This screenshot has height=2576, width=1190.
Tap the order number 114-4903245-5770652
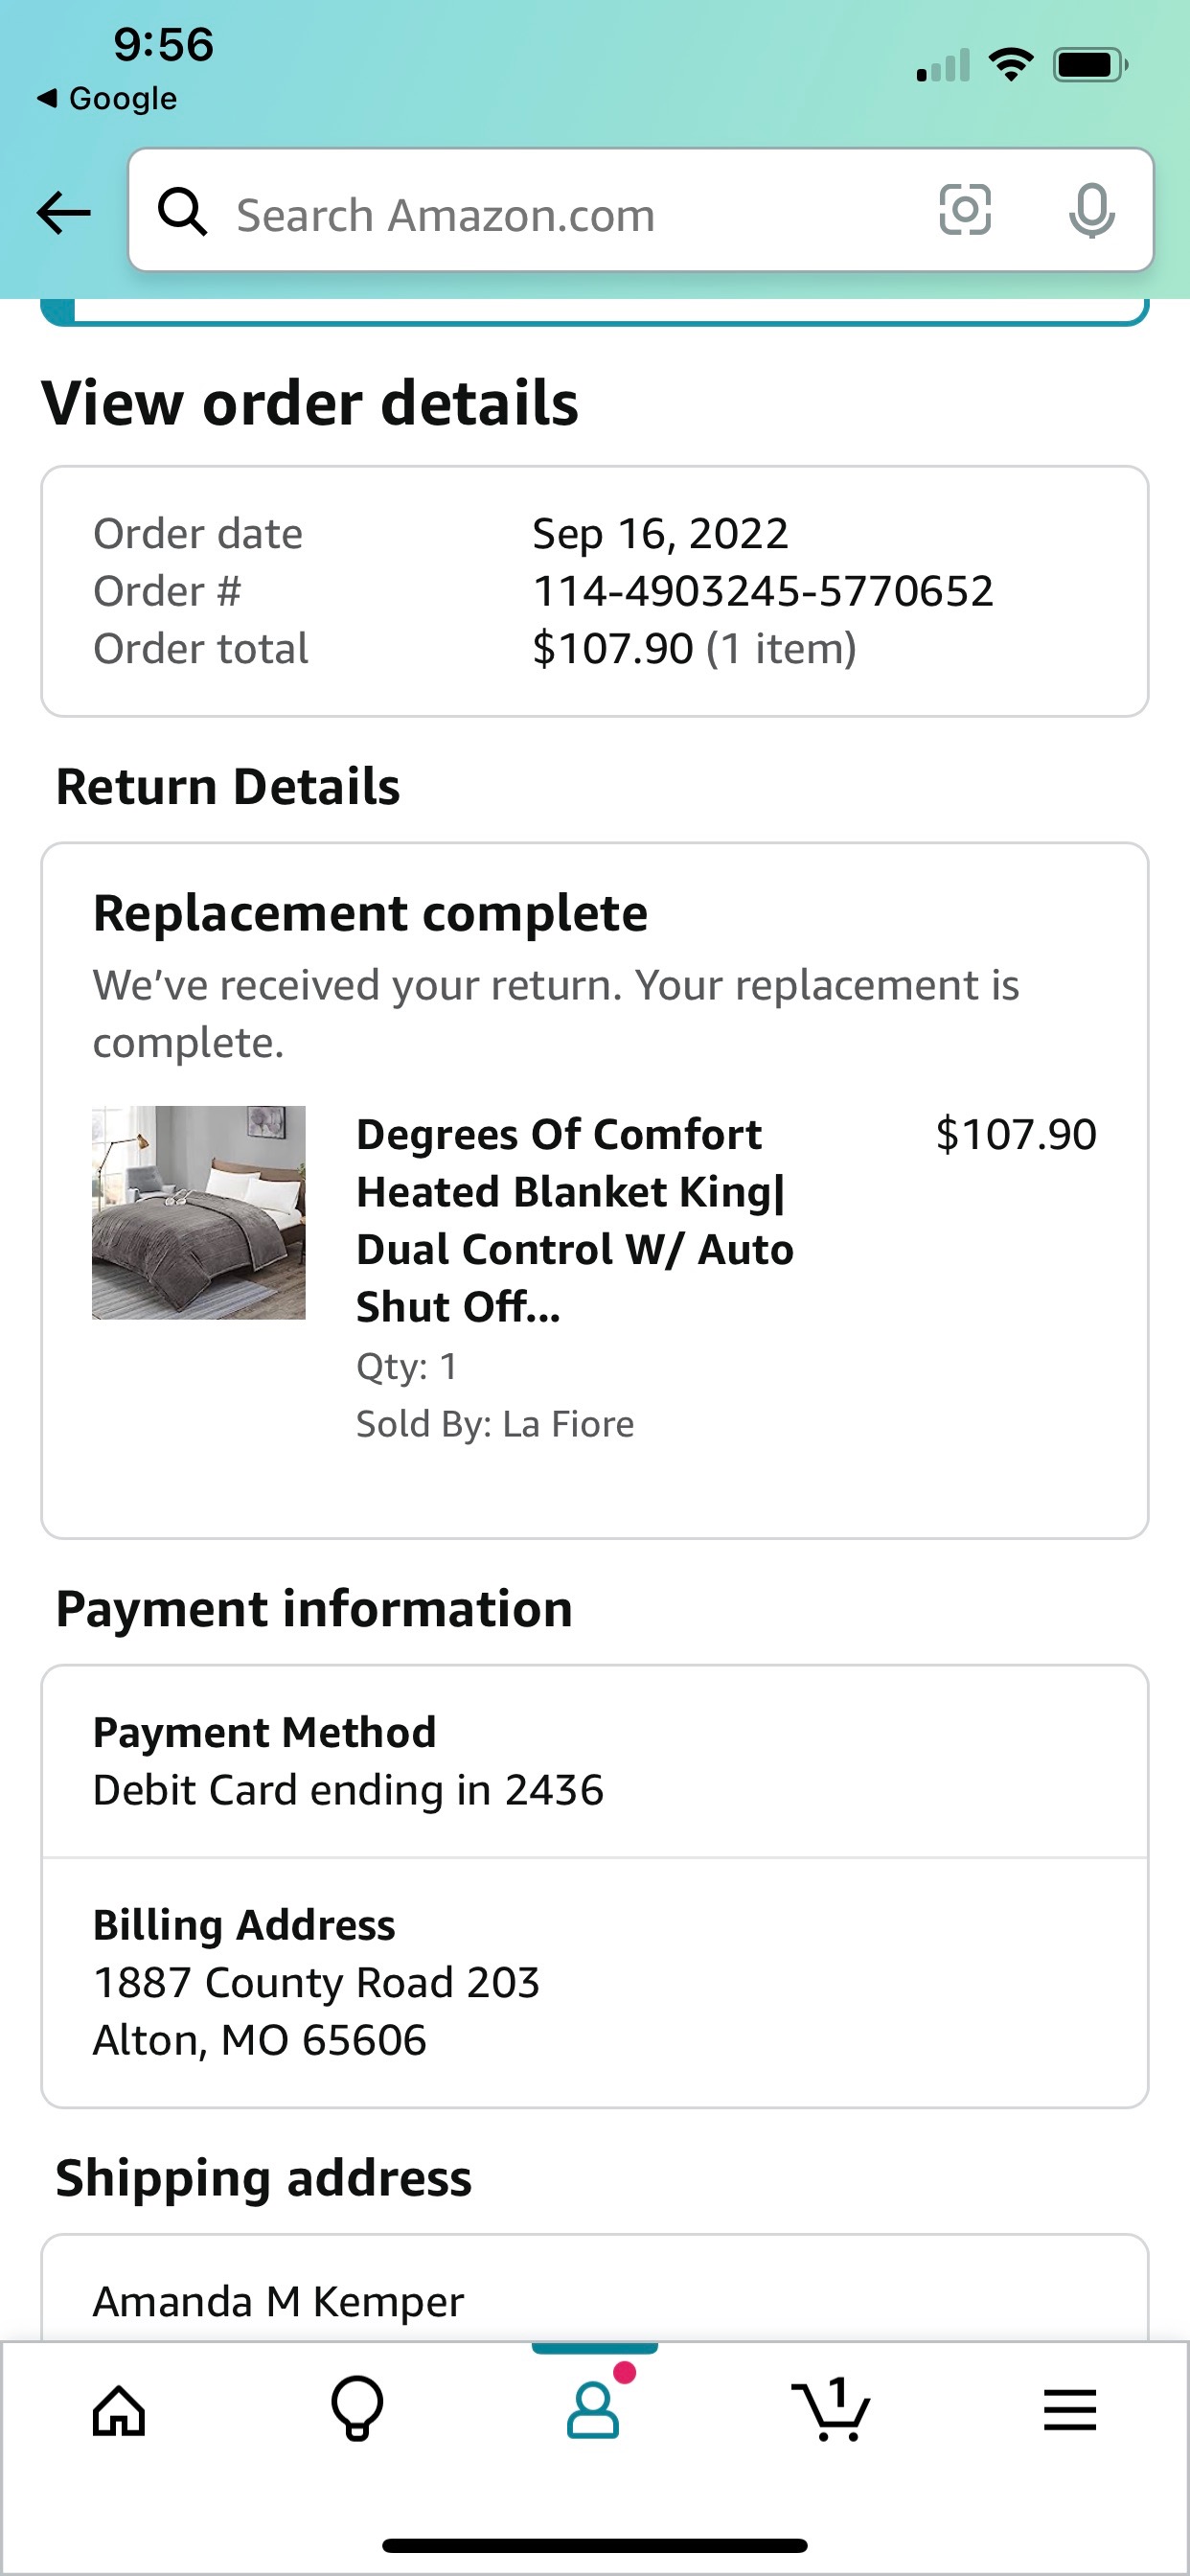click(763, 591)
